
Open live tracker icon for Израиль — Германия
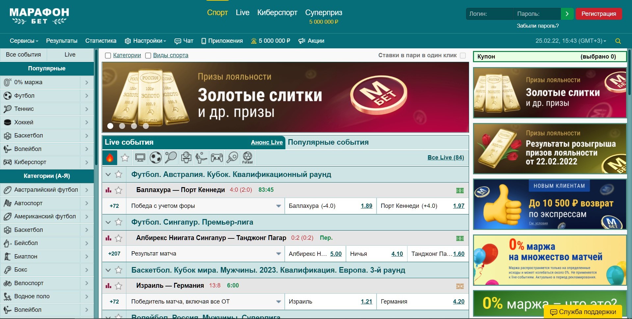point(460,286)
